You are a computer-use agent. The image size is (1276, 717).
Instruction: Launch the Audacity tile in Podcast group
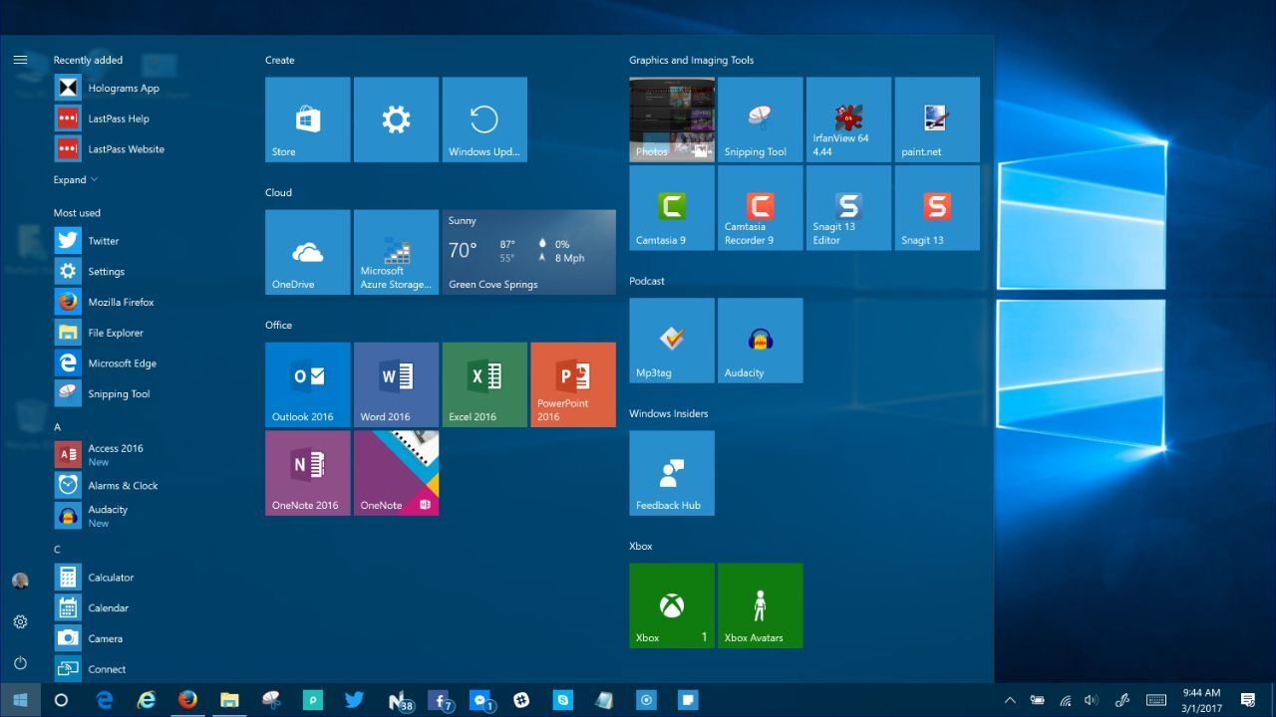click(761, 341)
